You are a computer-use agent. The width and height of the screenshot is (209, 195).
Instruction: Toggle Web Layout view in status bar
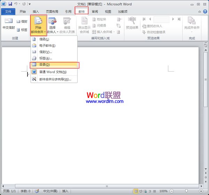click(146, 191)
